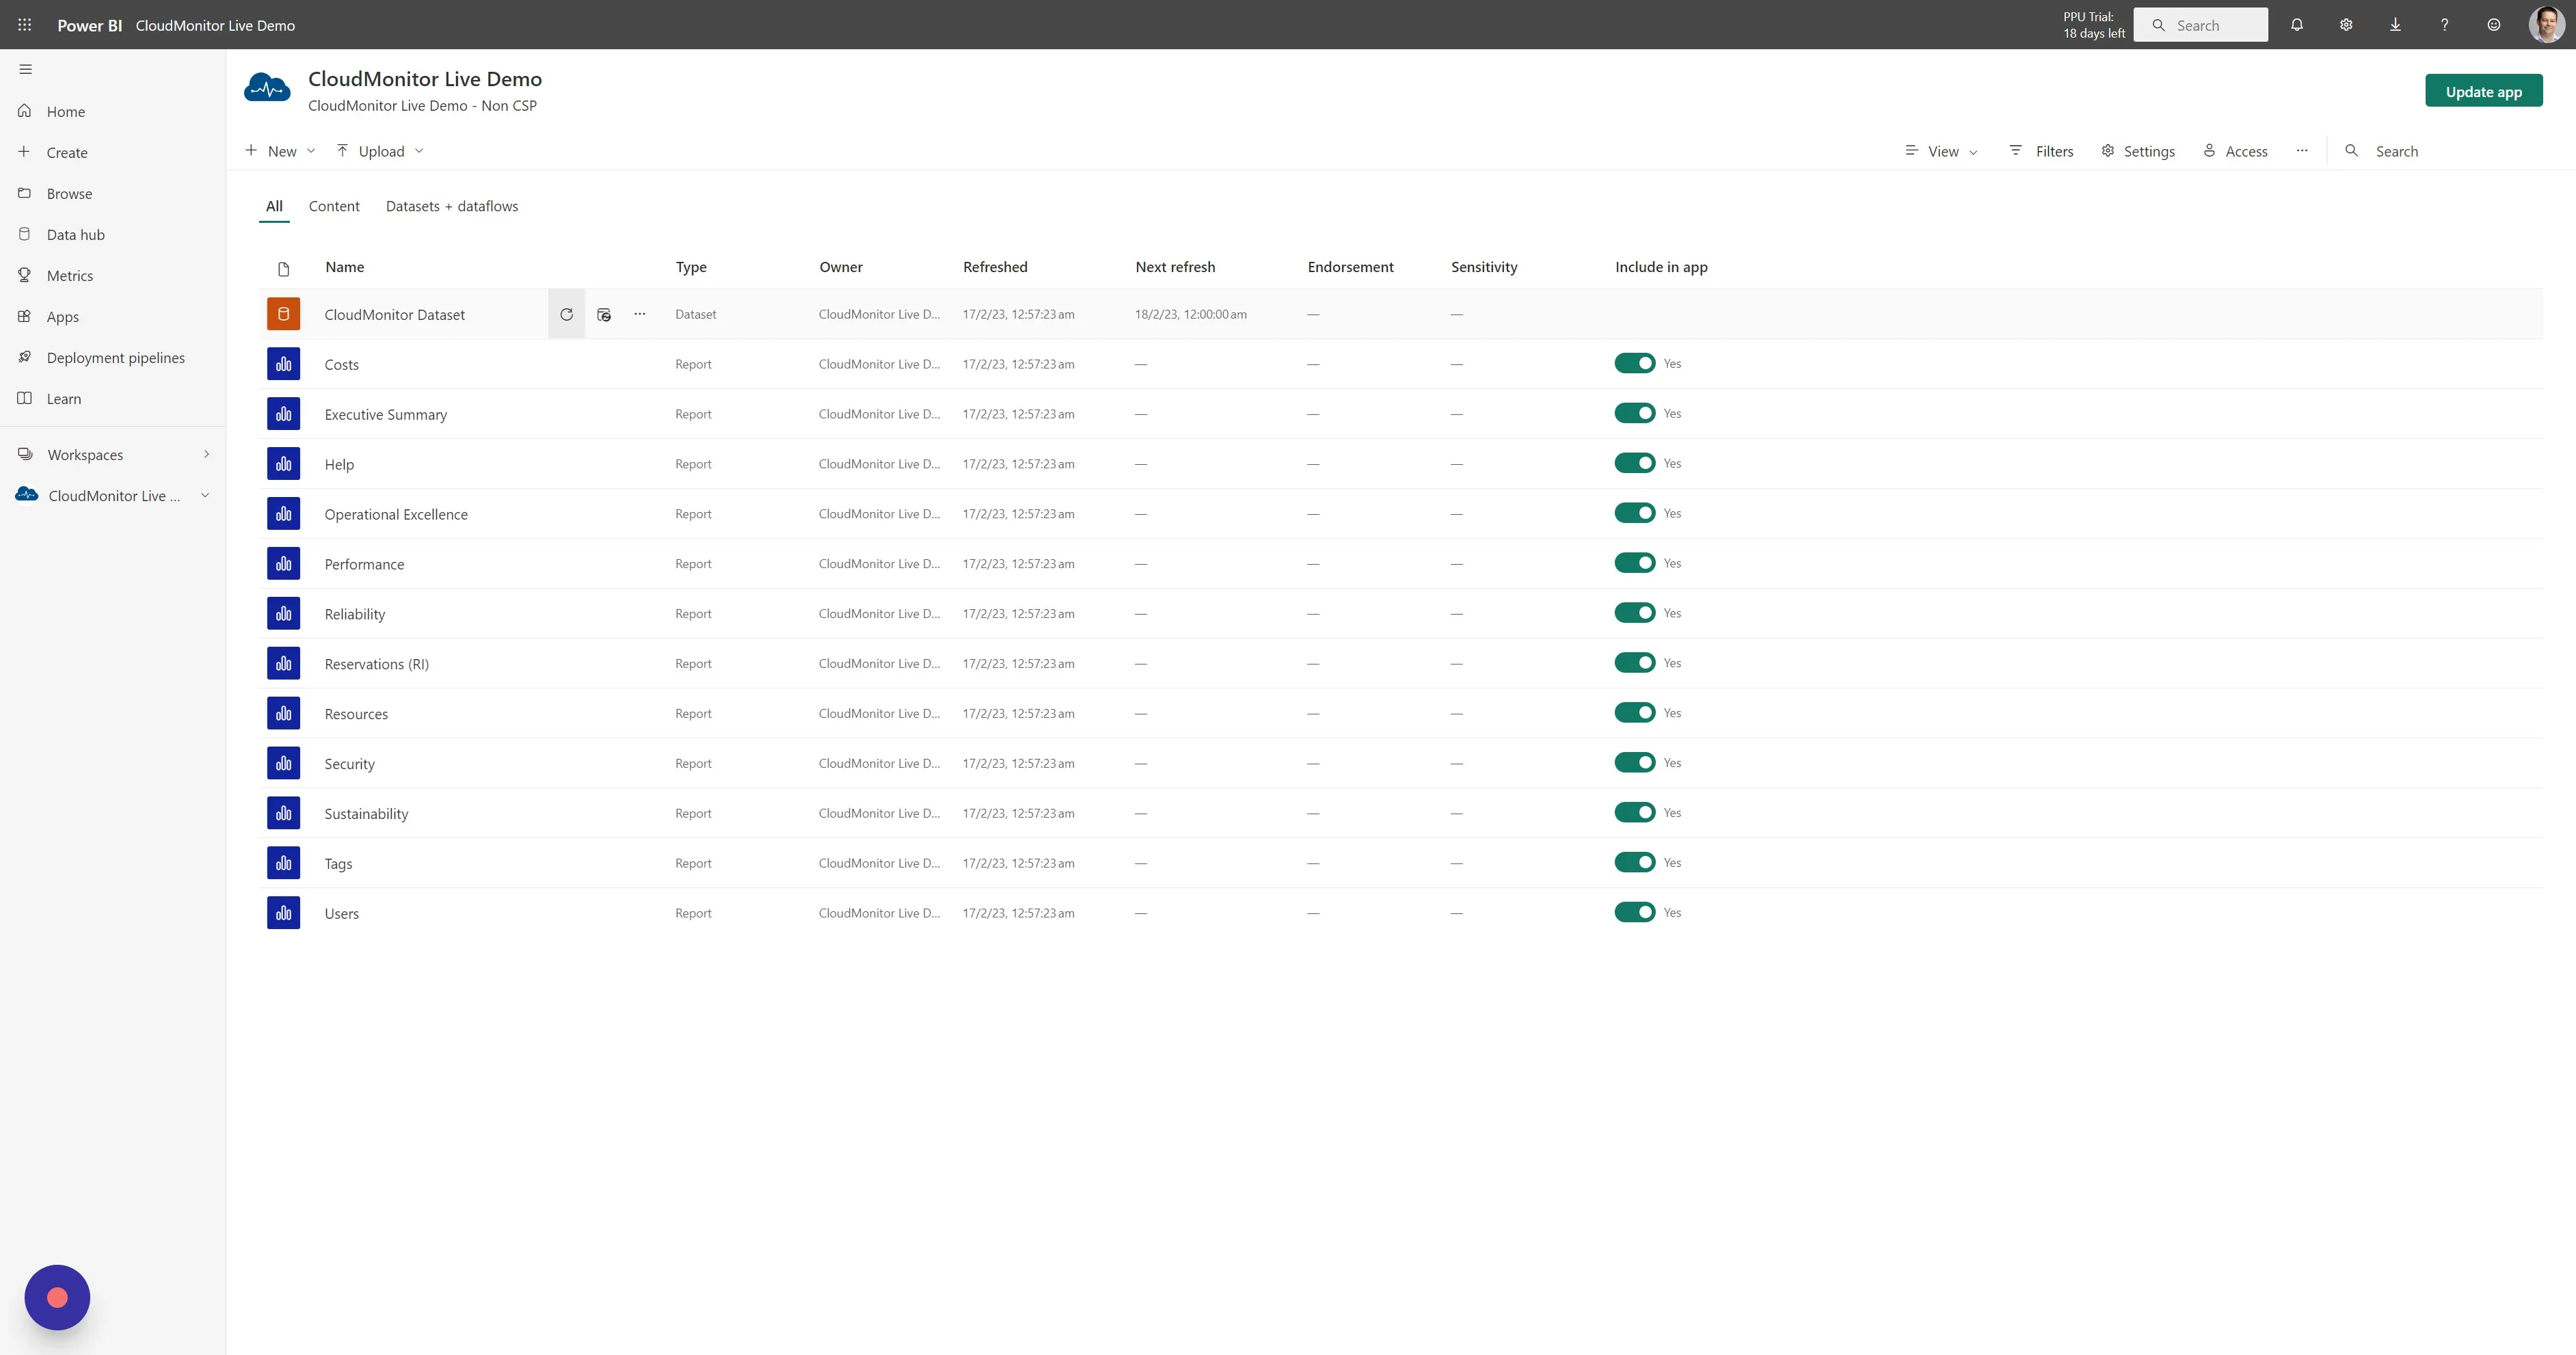This screenshot has height=1355, width=2576.
Task: Toggle Include in app for Costs
Action: pos(1635,363)
